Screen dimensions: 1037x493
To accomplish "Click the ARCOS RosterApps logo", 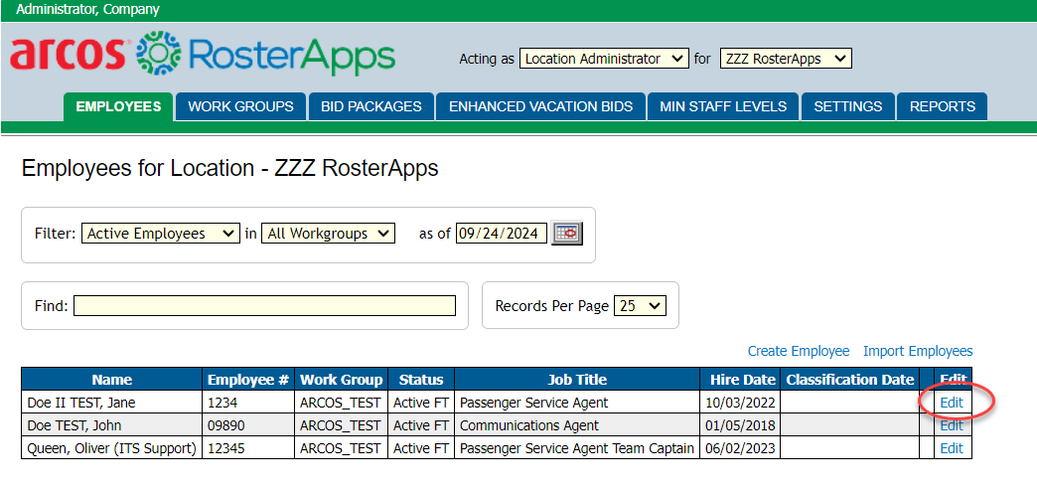I will point(203,56).
